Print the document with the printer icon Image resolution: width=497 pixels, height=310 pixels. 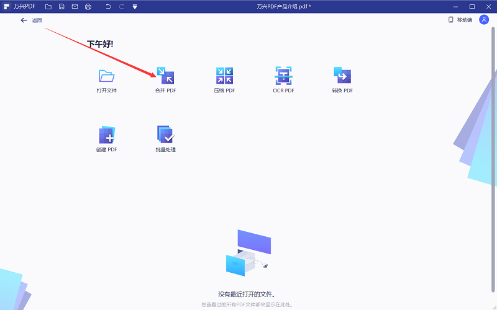pos(88,6)
